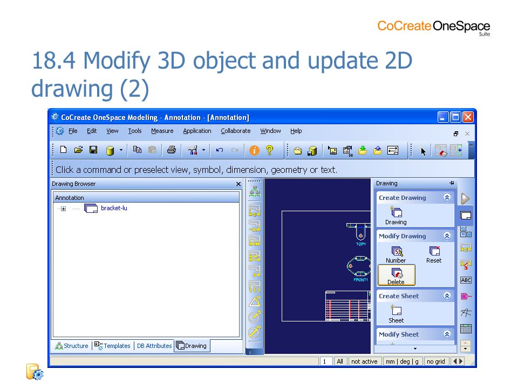Click the 'not active' status bar field
The width and height of the screenshot is (518, 389).
[x=364, y=361]
